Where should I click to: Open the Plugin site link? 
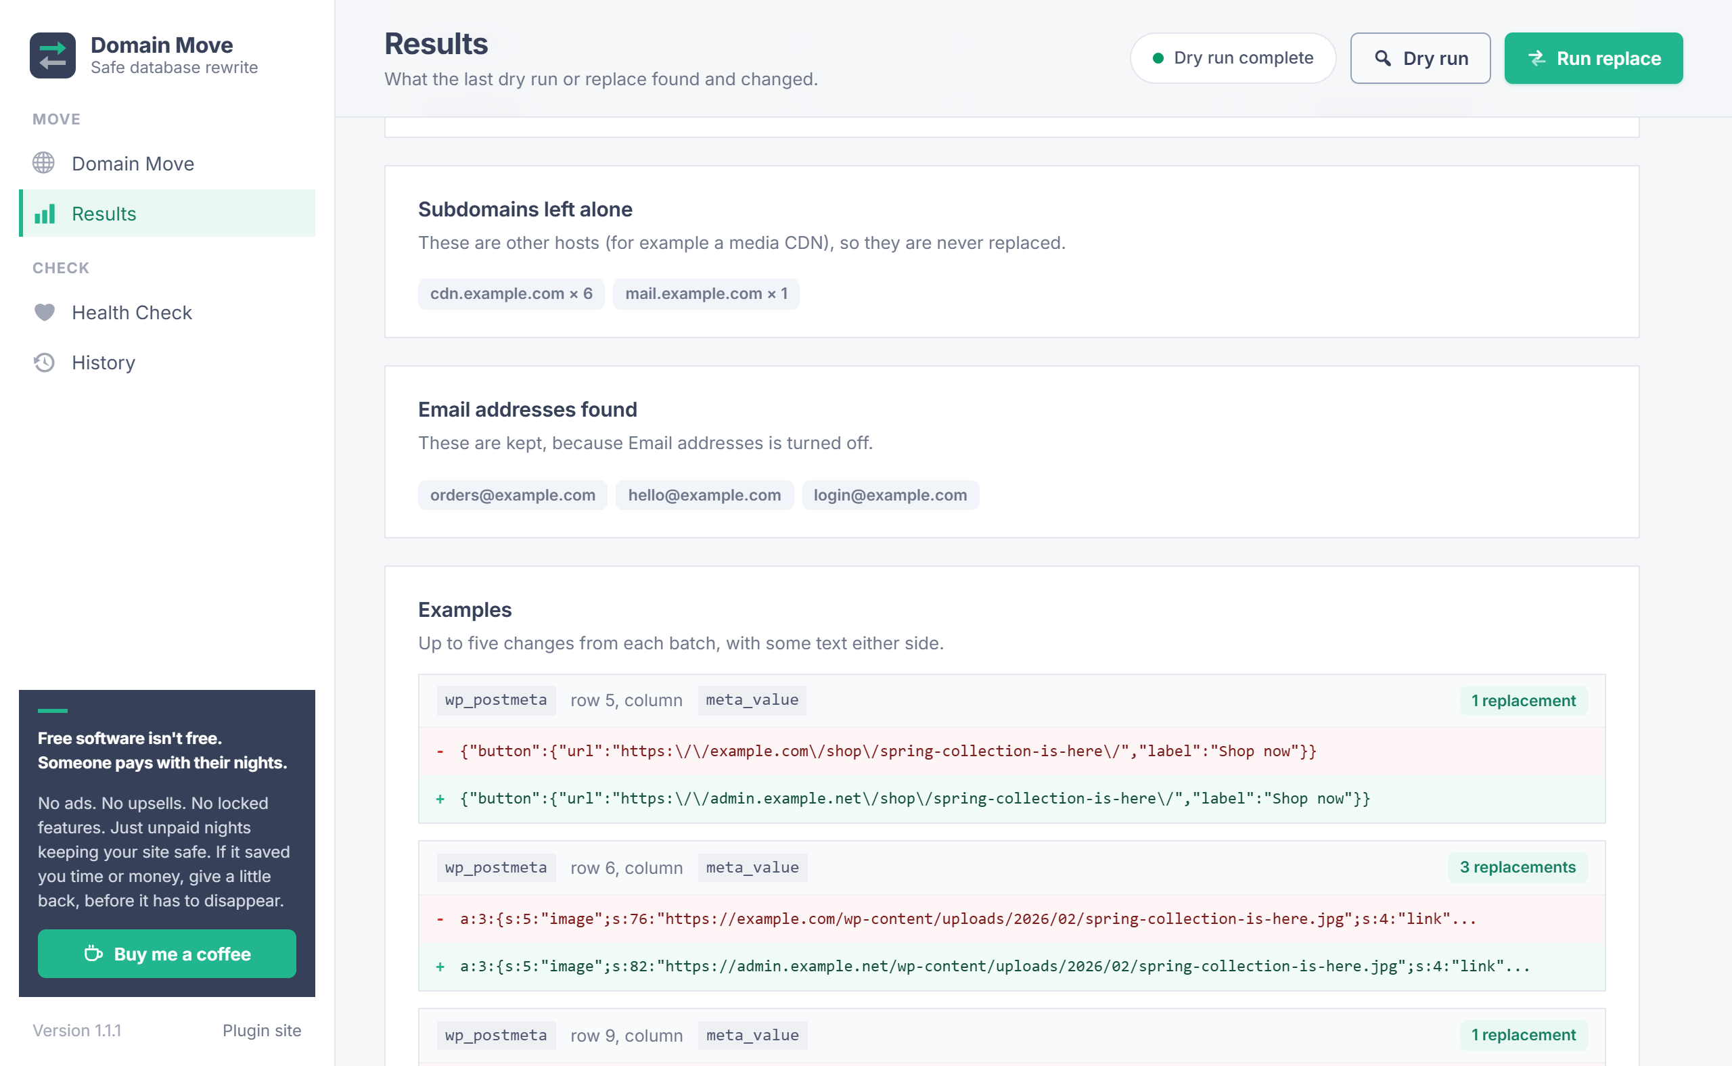[262, 1031]
